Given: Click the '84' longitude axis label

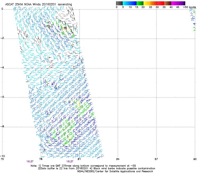Looking at the screenshot, I should [118, 159].
